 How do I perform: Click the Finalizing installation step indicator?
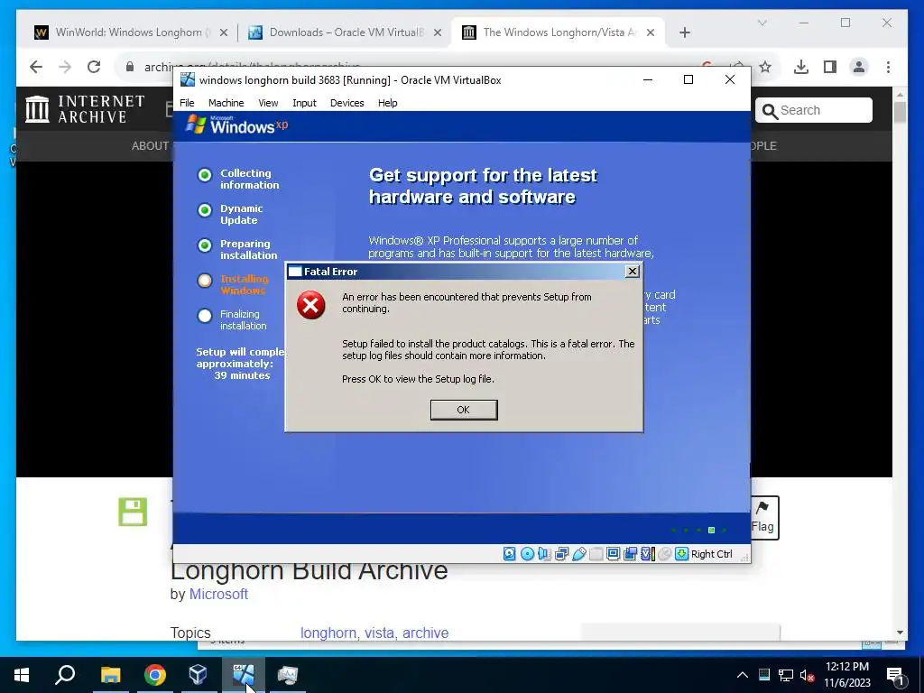coord(205,316)
